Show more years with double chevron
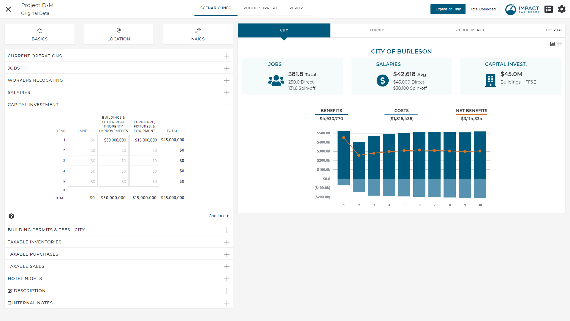This screenshot has width=570, height=321. click(64, 190)
